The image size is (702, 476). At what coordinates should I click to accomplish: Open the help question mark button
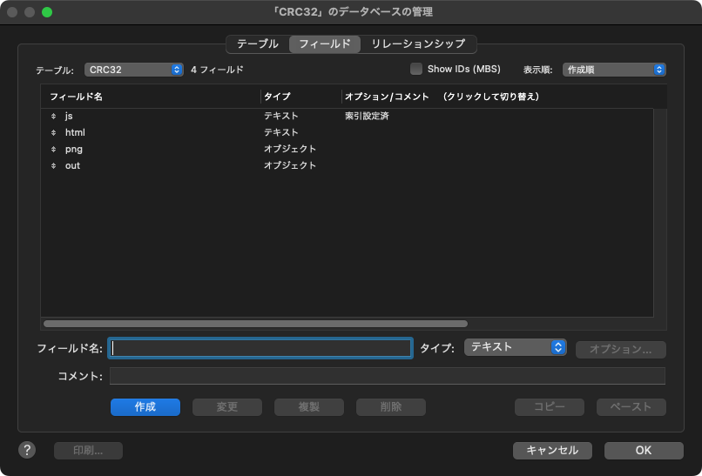27,450
